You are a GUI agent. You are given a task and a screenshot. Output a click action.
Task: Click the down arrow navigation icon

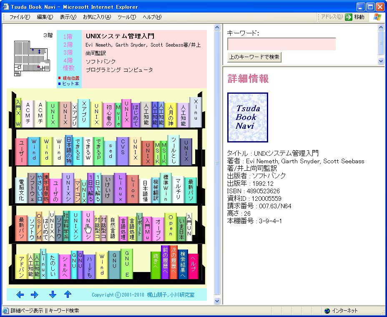pyautogui.click(x=53, y=295)
